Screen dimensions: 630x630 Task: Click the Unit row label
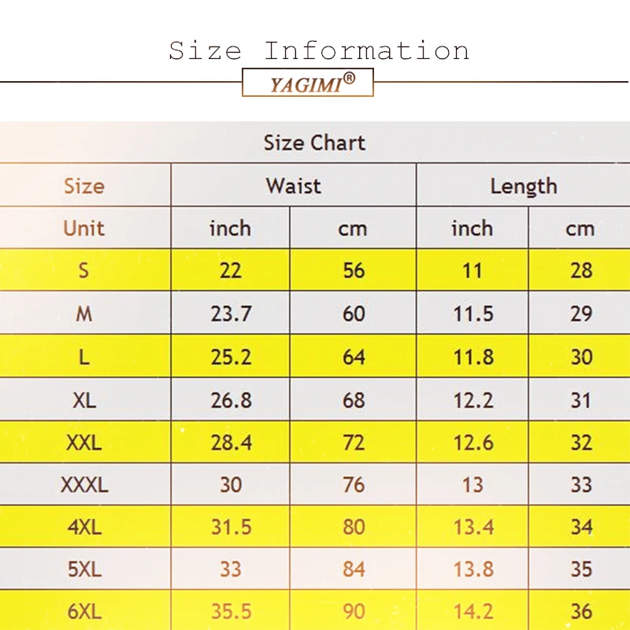coord(83,228)
